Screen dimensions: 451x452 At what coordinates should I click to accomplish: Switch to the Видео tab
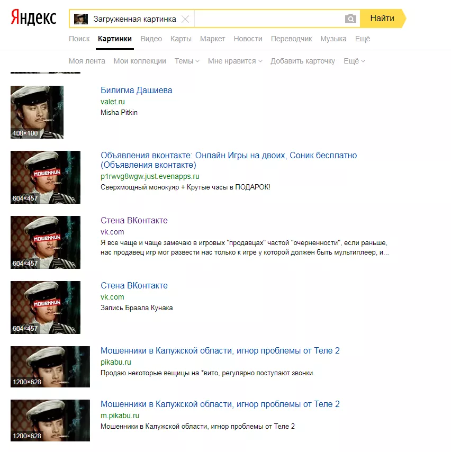(x=151, y=39)
